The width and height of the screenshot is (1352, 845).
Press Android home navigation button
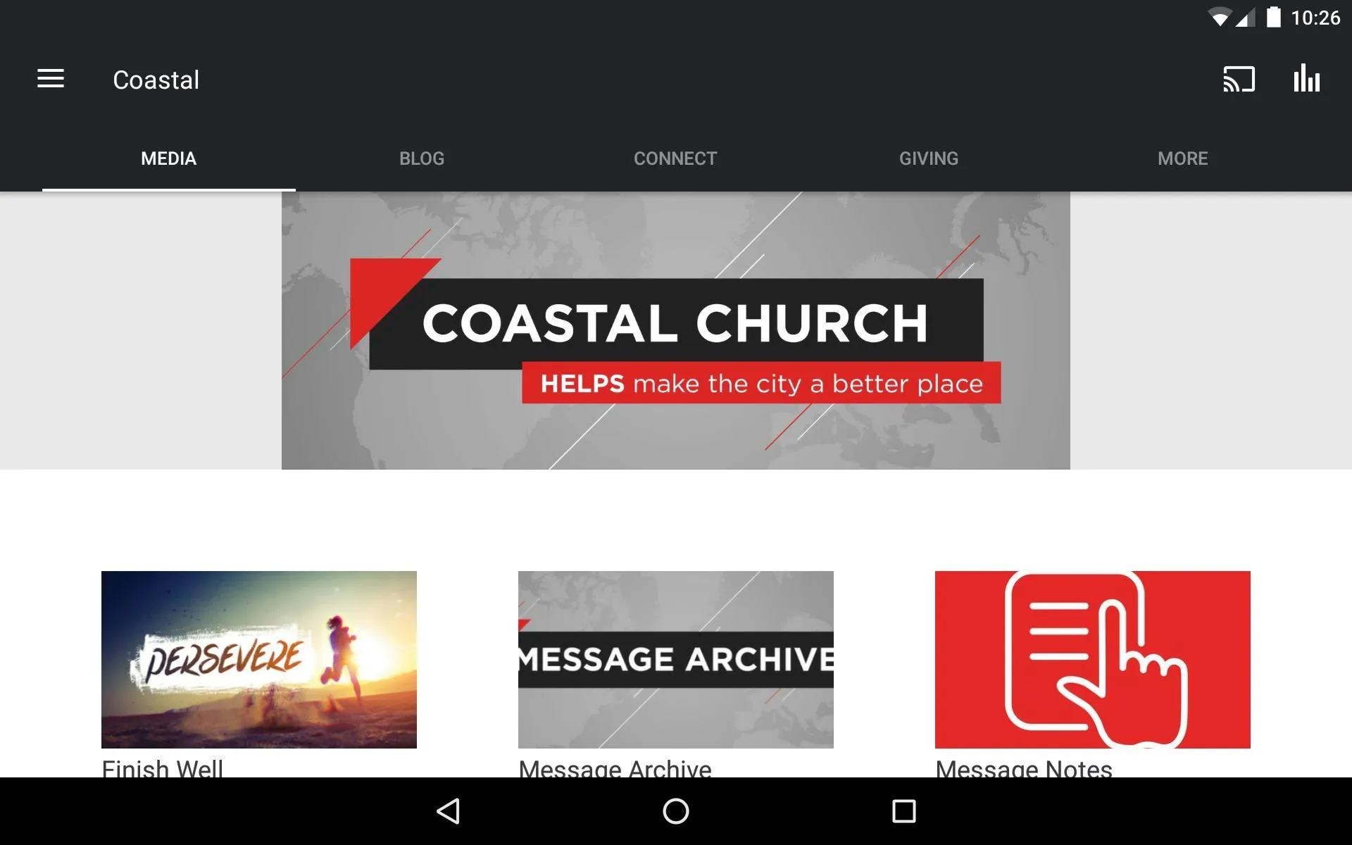tap(675, 811)
